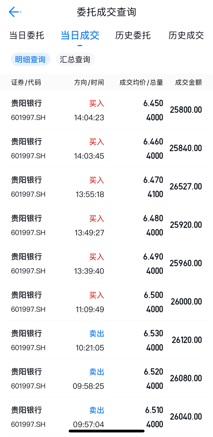This screenshot has width=213, height=437.
Task: Click the 成交金额 column header
Action: [189, 82]
